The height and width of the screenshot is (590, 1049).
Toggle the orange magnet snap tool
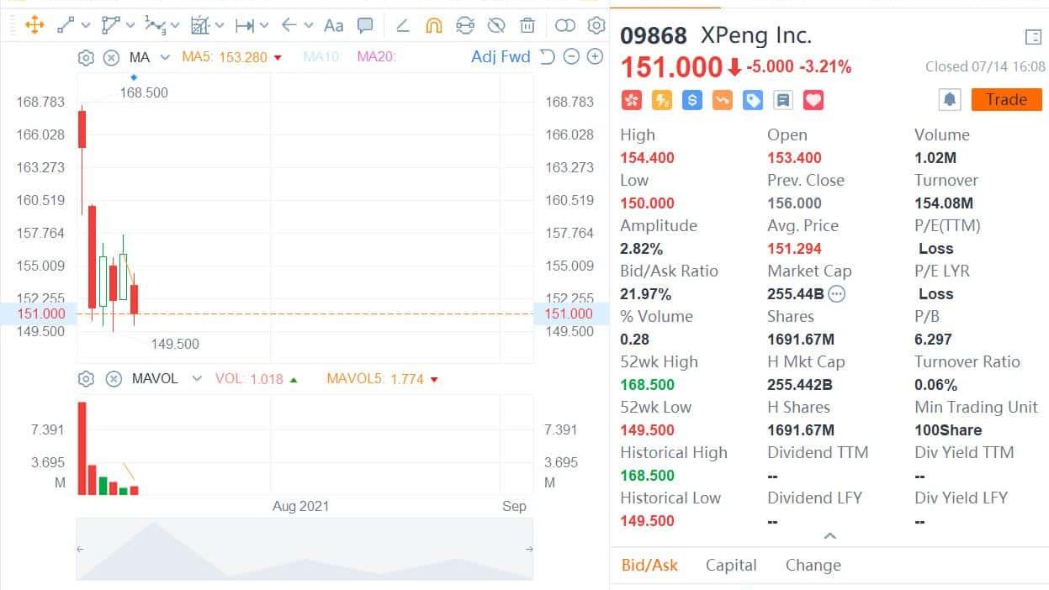433,25
